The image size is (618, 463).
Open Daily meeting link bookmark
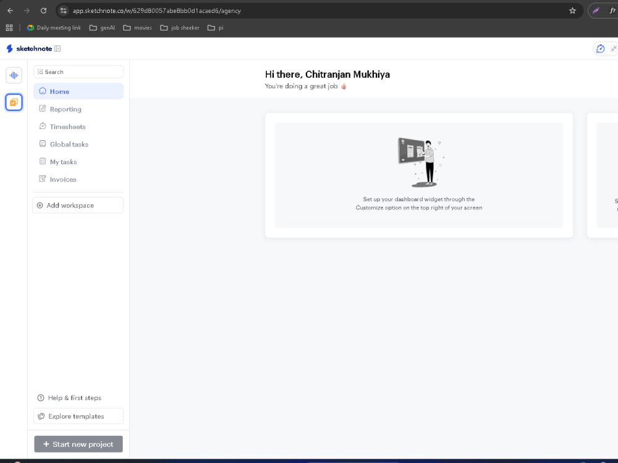54,28
